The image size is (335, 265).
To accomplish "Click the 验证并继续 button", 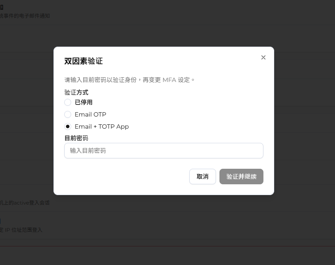I will point(241,177).
